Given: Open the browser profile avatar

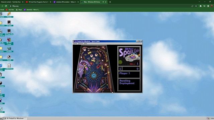Looking at the screenshot, I should [x=212, y=6].
